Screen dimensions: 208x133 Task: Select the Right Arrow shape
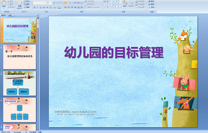(x=115, y=4)
